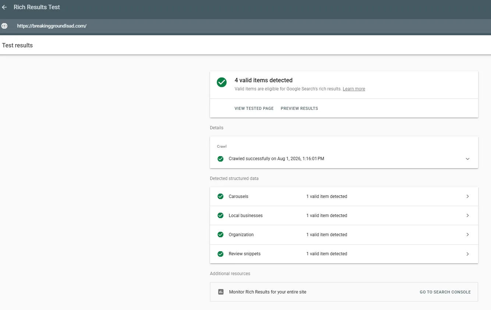Click the 4 valid items detected heading
Viewport: 491px width, 310px height.
[x=264, y=80]
